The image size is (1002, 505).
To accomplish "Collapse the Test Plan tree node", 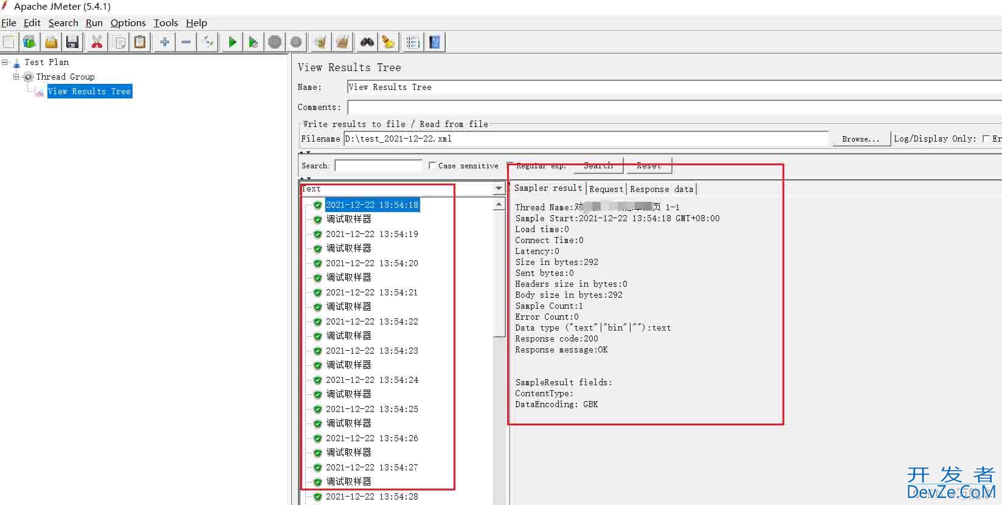I will click(5, 62).
